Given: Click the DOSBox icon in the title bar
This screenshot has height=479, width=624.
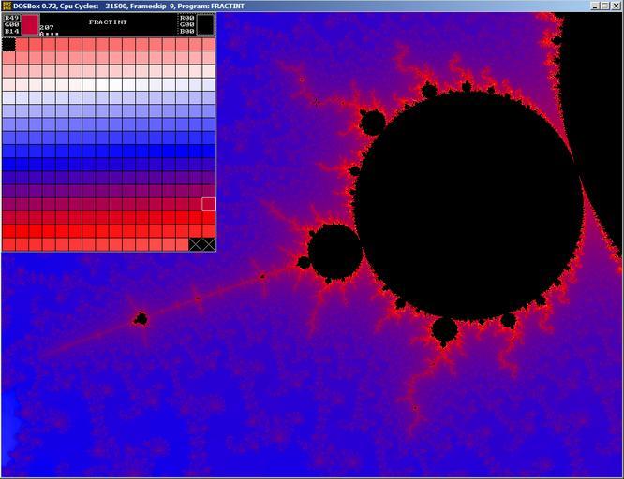Looking at the screenshot, I should click(x=7, y=6).
